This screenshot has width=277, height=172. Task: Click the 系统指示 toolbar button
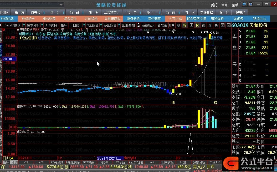point(148,25)
